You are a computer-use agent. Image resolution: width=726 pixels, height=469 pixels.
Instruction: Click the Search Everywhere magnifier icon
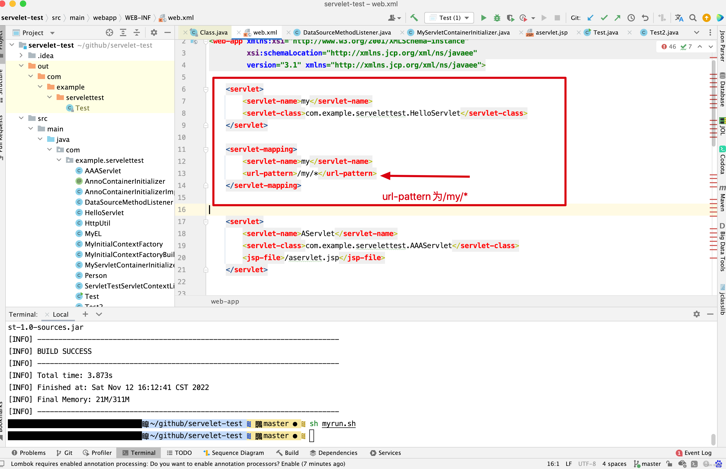click(693, 18)
